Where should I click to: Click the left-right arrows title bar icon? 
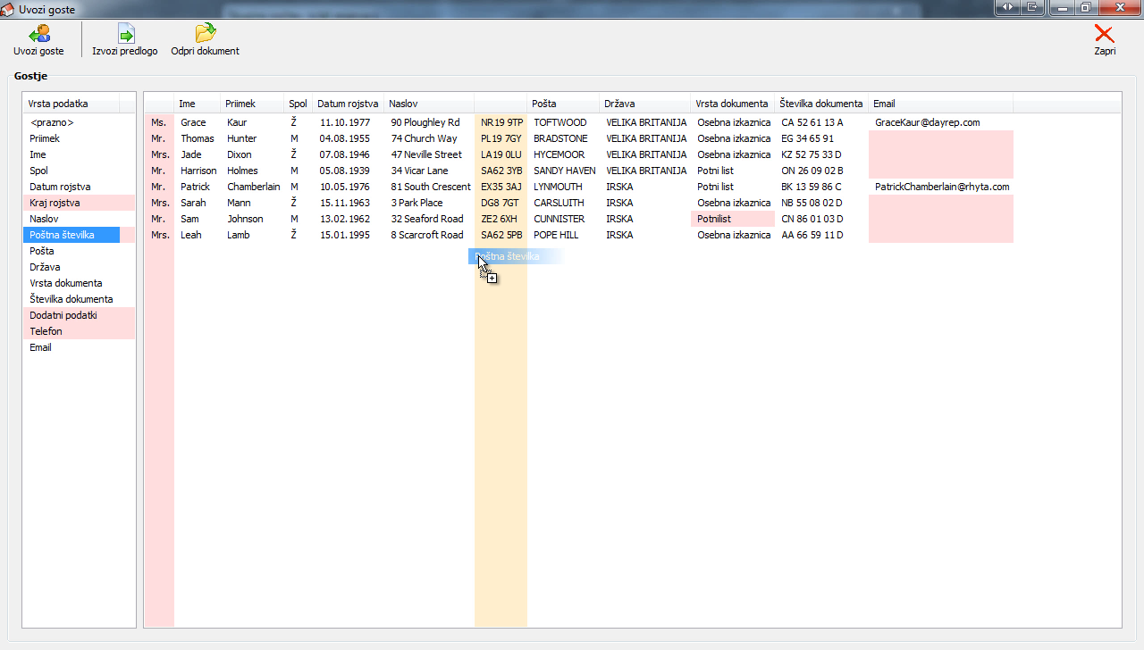[1008, 7]
